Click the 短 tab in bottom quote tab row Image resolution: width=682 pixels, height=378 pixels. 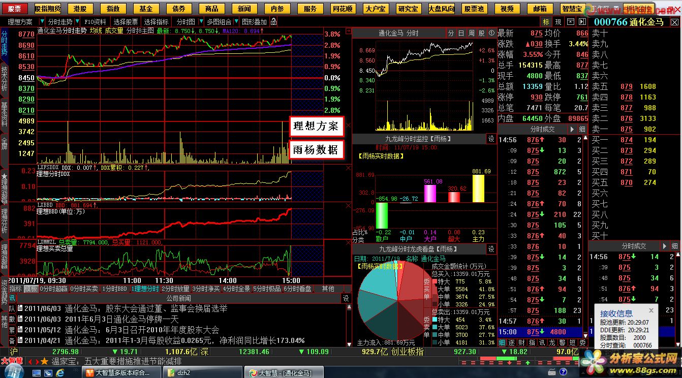[572, 343]
